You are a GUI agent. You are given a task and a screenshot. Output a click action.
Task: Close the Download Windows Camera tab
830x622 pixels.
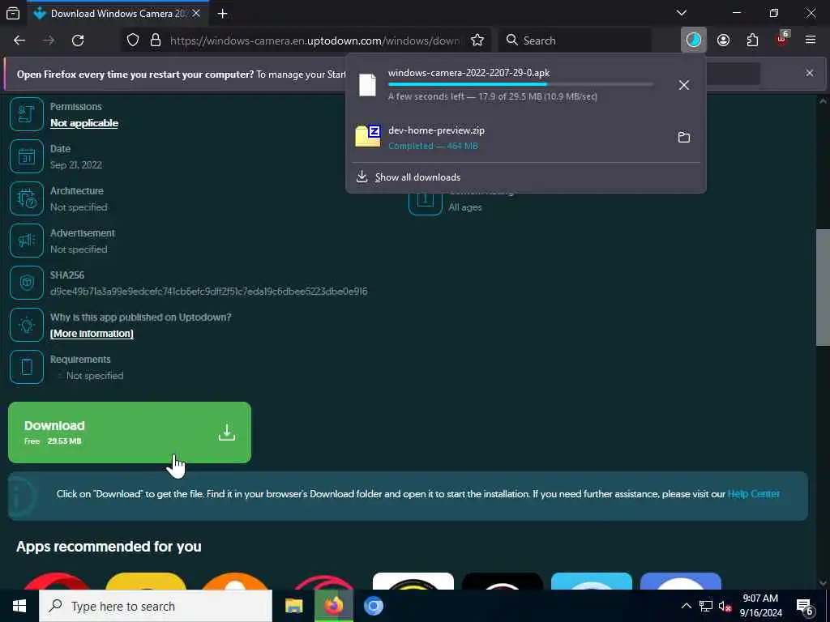[196, 13]
